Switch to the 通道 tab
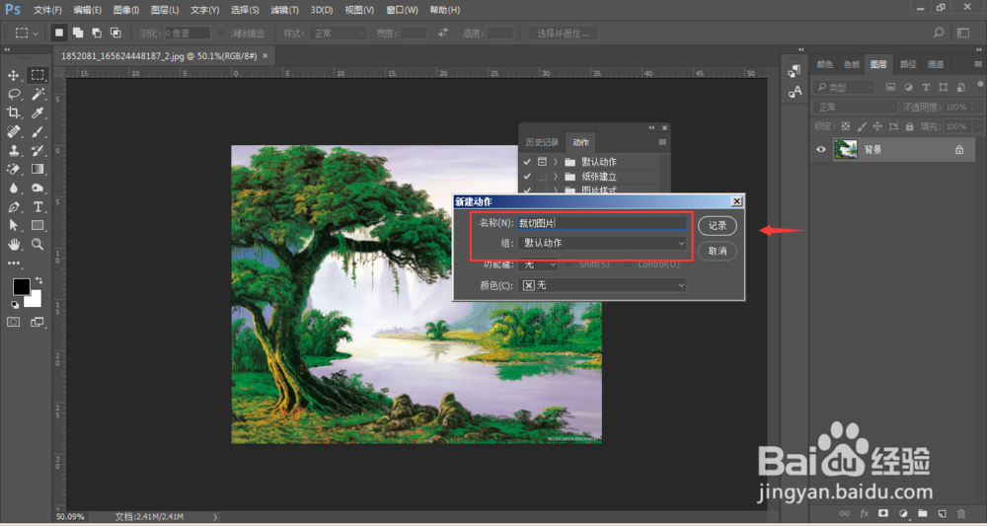The image size is (987, 526). pyautogui.click(x=936, y=64)
